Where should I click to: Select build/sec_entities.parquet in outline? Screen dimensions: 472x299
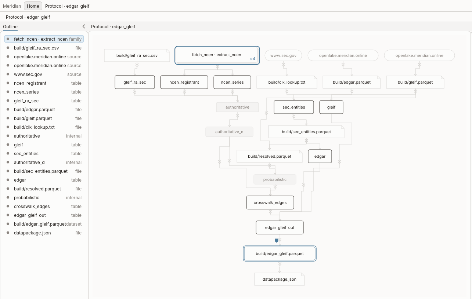coord(44,171)
